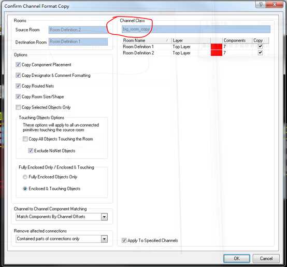
Task: Toggle Copy Room Size/Shape checkbox
Action: (18, 96)
